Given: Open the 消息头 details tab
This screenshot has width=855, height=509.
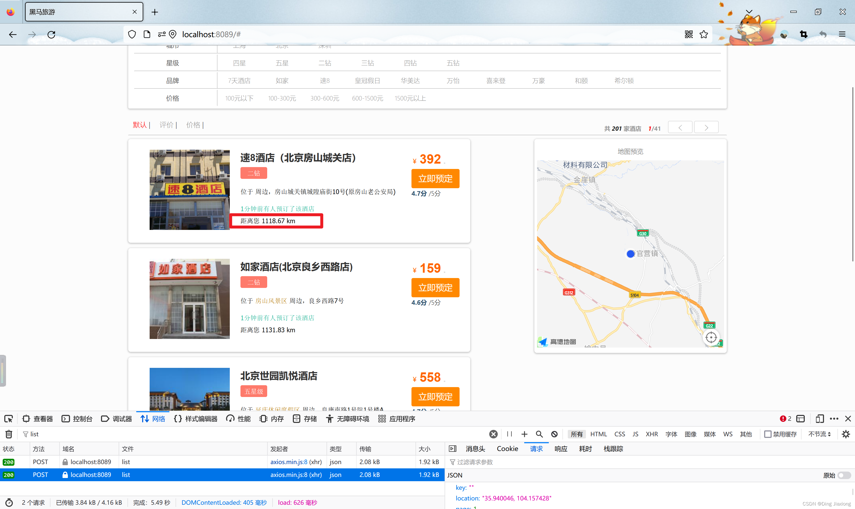Looking at the screenshot, I should (x=475, y=449).
